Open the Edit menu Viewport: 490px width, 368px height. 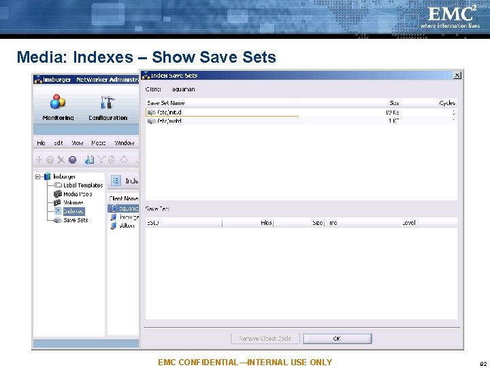coord(59,143)
